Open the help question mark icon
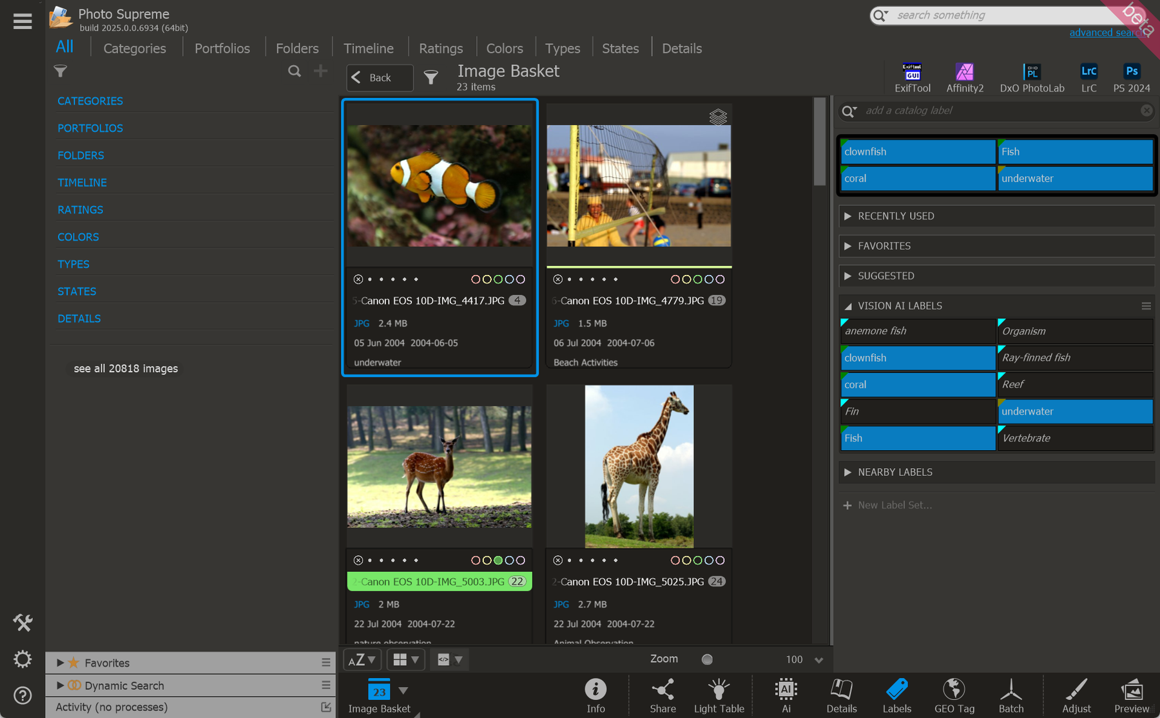This screenshot has height=718, width=1160. click(23, 695)
